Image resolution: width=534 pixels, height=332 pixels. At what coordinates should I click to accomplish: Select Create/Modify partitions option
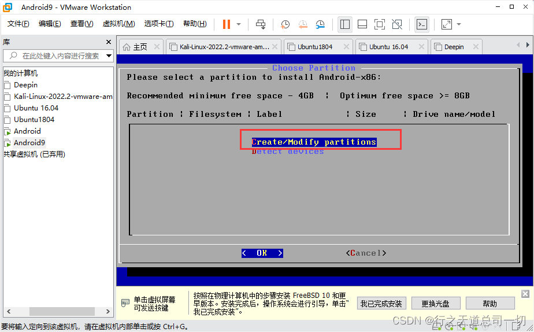[314, 142]
